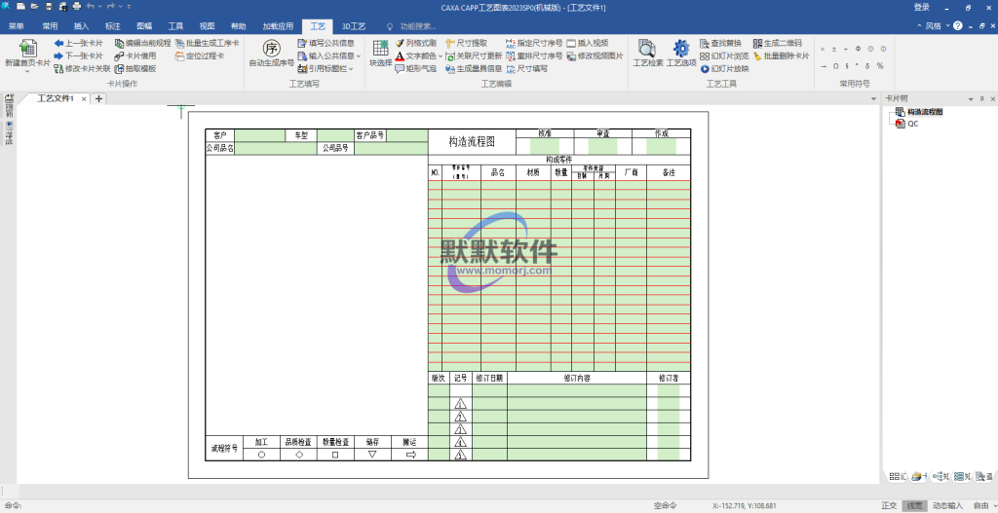Select the QC card in card tree
Viewport: 998px width, 513px height.
[x=912, y=124]
